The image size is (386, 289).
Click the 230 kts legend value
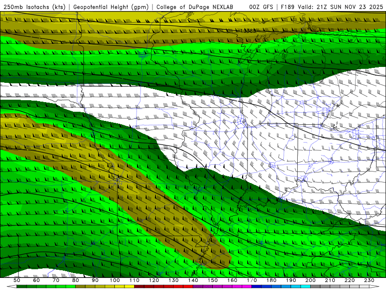tap(369, 280)
